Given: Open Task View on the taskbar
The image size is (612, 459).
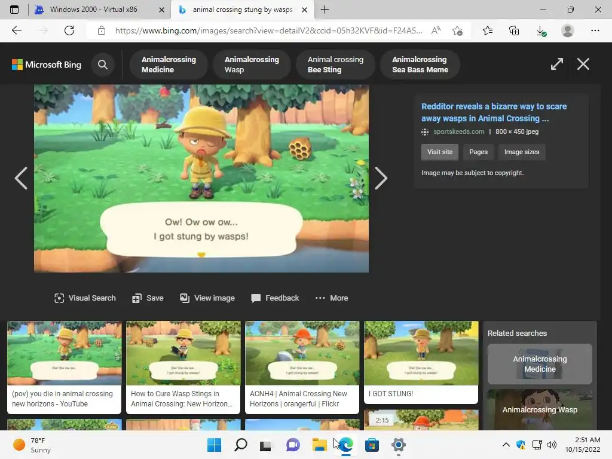Looking at the screenshot, I should point(266,445).
